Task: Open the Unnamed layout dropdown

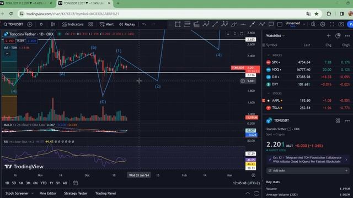Action: click(295, 24)
